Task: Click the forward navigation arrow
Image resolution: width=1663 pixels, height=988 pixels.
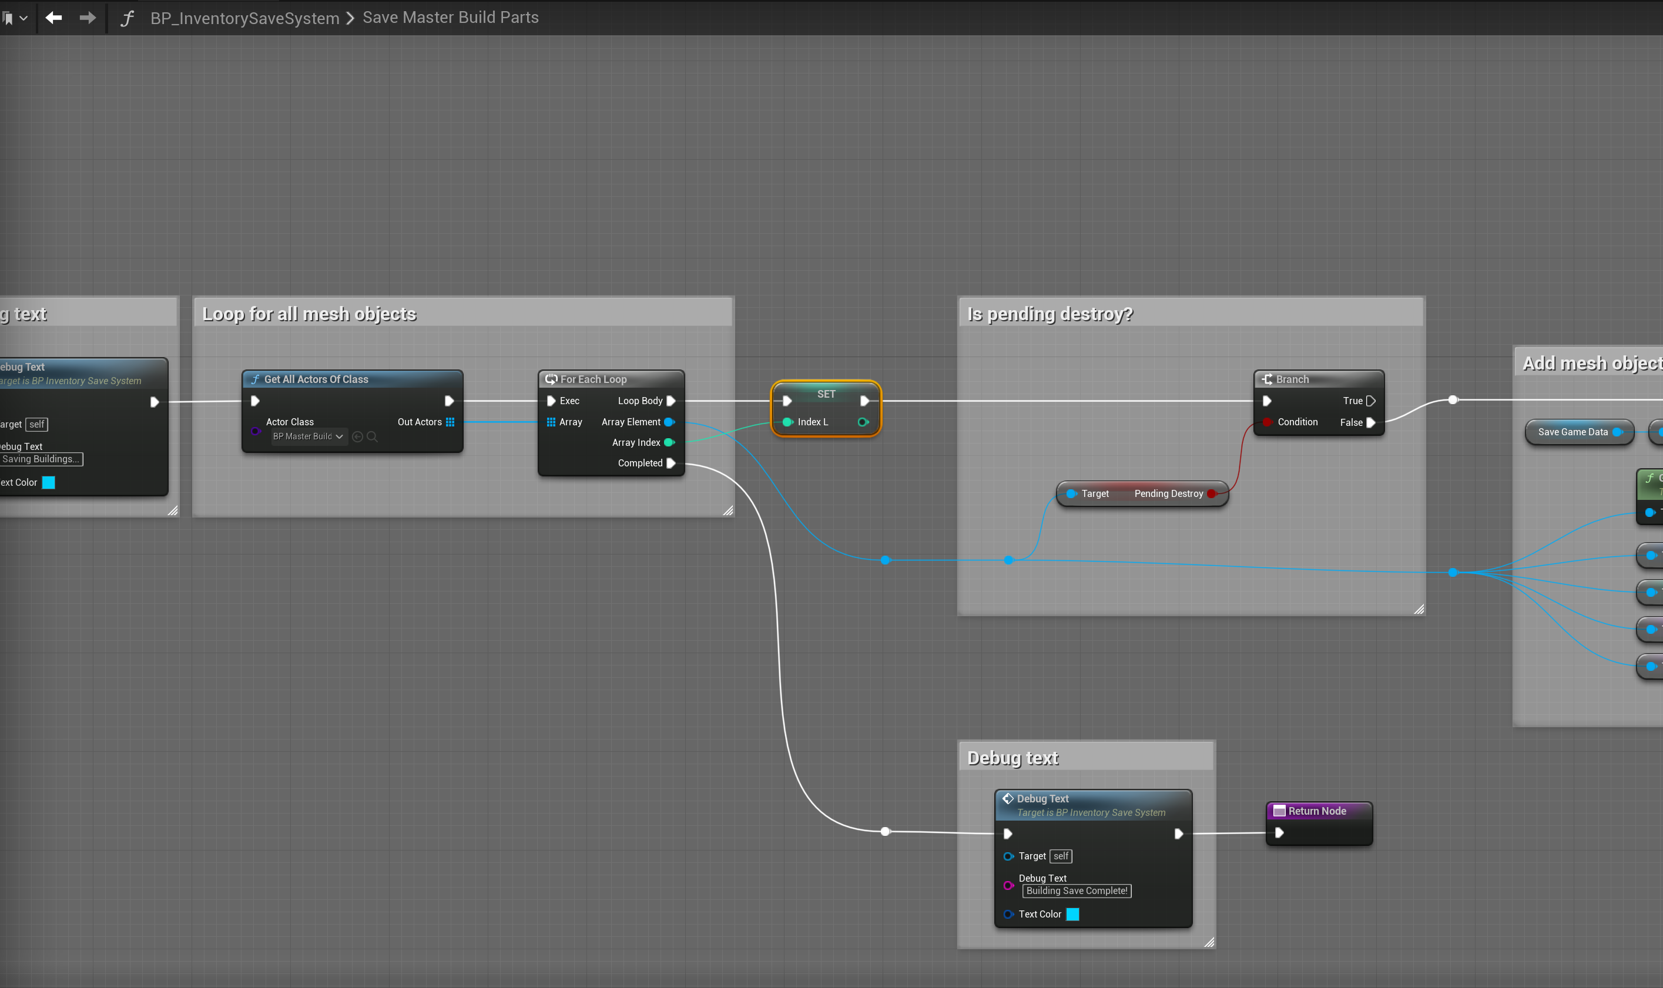Action: [x=87, y=18]
